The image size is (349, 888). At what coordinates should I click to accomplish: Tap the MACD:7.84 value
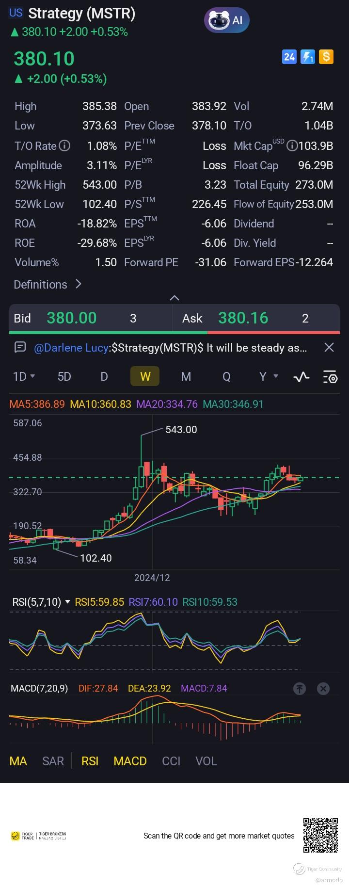pos(204,688)
